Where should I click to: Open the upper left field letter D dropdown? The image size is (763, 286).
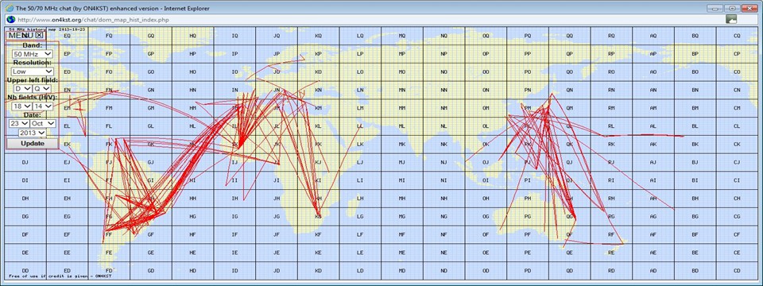click(23, 88)
